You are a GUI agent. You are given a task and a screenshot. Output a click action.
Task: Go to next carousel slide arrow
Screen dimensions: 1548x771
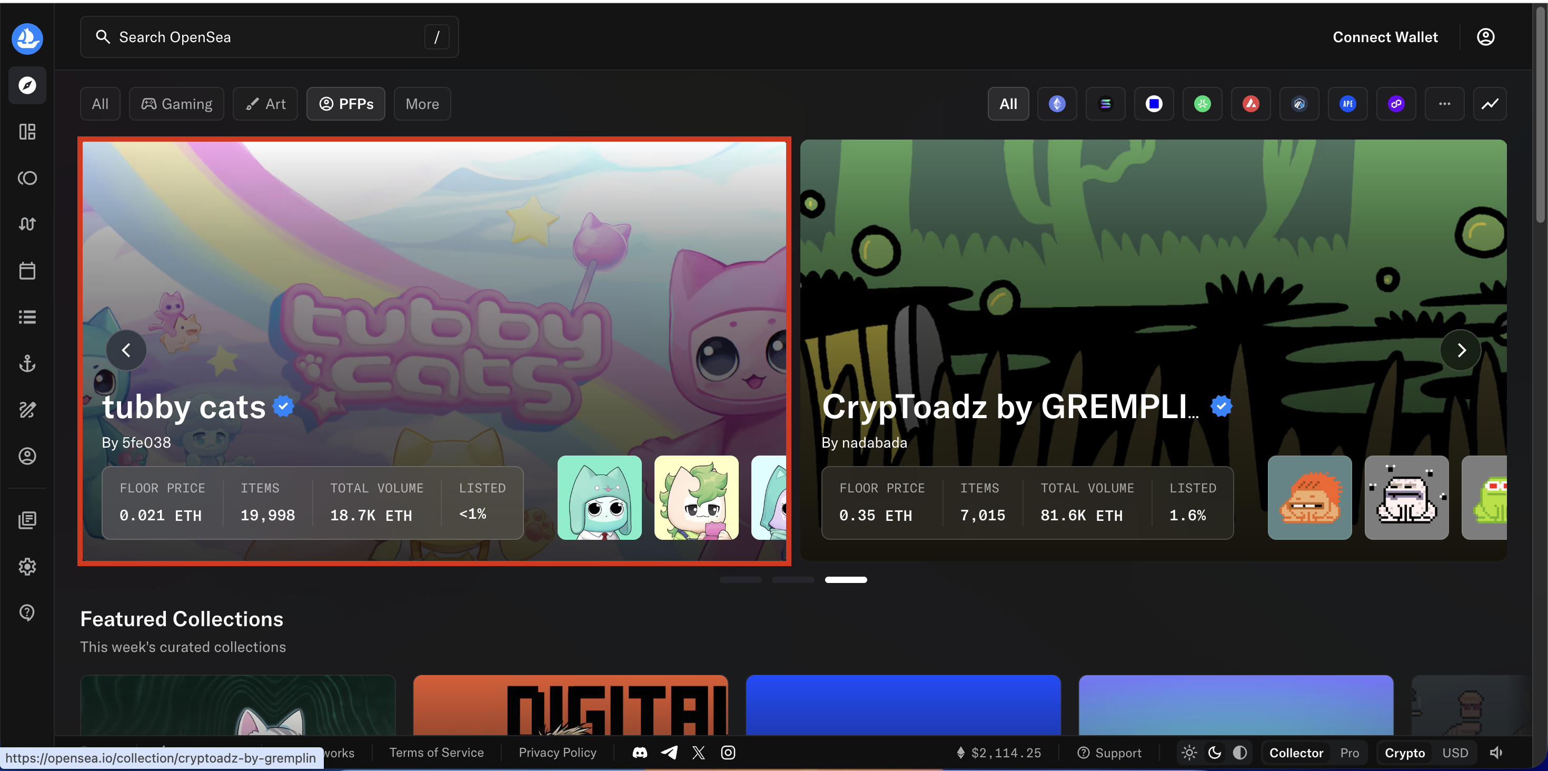(x=1461, y=350)
